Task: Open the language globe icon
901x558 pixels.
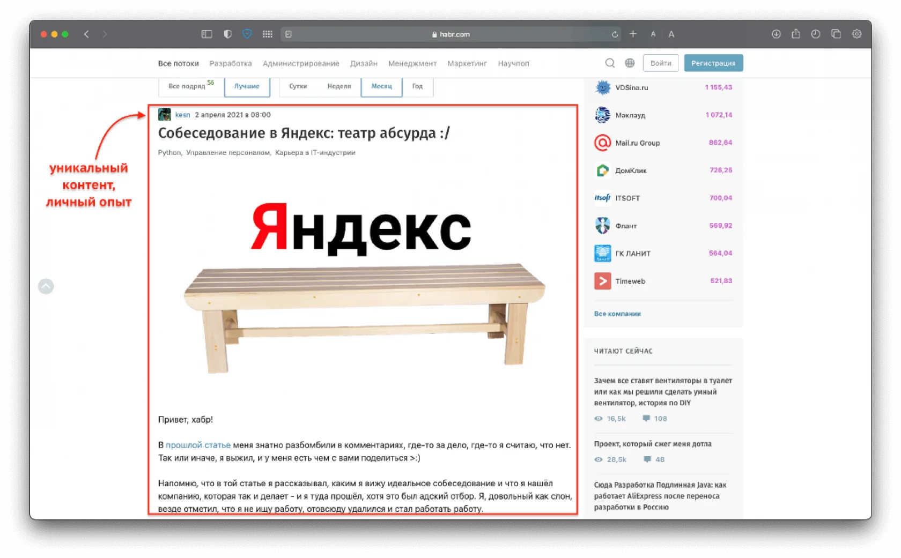Action: pyautogui.click(x=630, y=63)
